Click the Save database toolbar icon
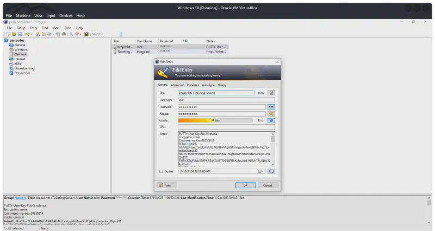This screenshot has width=435, height=231. (20, 34)
